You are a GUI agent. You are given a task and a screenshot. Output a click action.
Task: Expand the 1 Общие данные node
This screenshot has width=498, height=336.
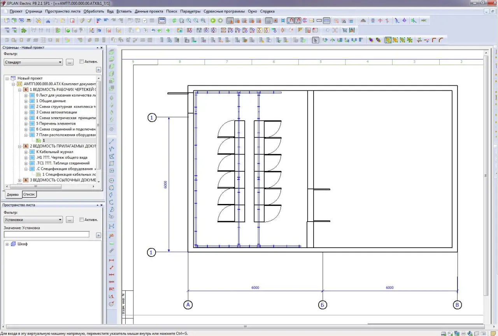[26, 101]
